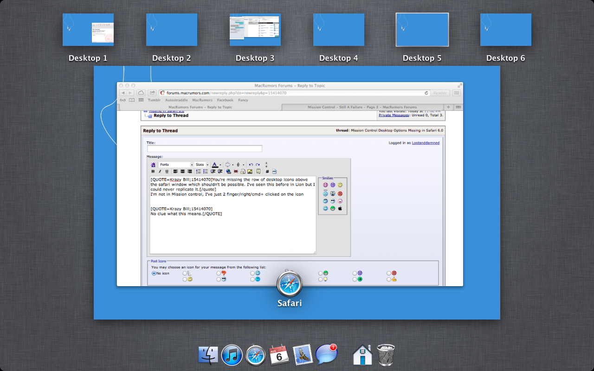Select lightbulb post icon radio
Screen dimensions: 594x371
[x=321, y=279]
